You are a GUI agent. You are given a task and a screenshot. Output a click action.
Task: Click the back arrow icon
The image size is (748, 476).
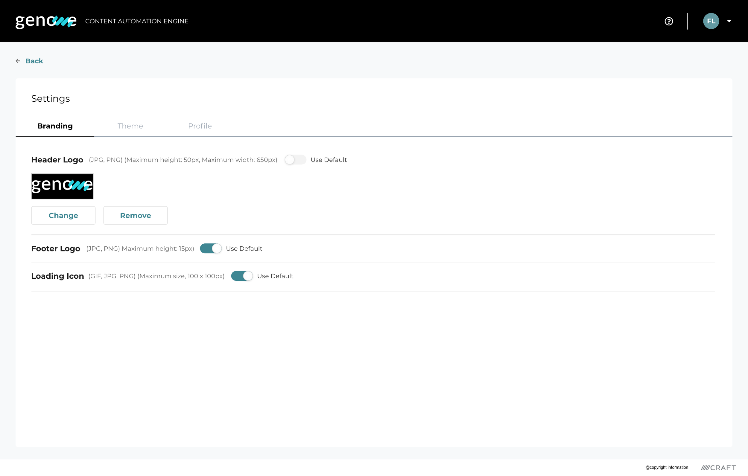coord(18,61)
